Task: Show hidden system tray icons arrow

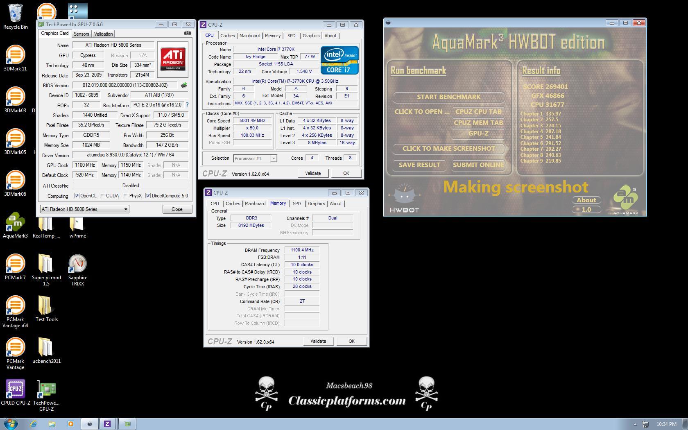Action: click(635, 424)
